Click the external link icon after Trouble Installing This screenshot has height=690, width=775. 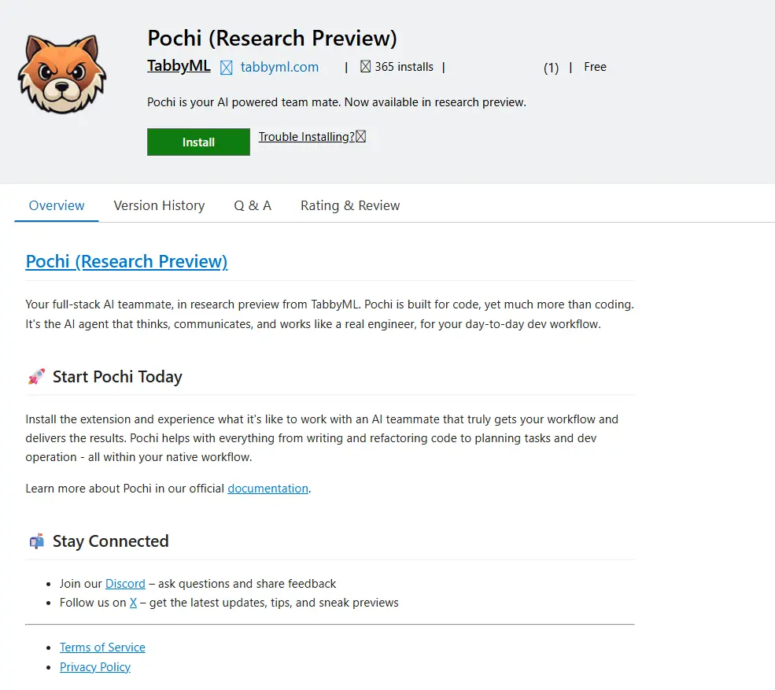(x=361, y=137)
